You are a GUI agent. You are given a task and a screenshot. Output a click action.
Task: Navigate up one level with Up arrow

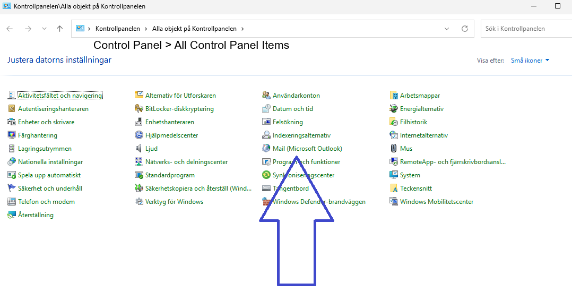[x=60, y=29]
